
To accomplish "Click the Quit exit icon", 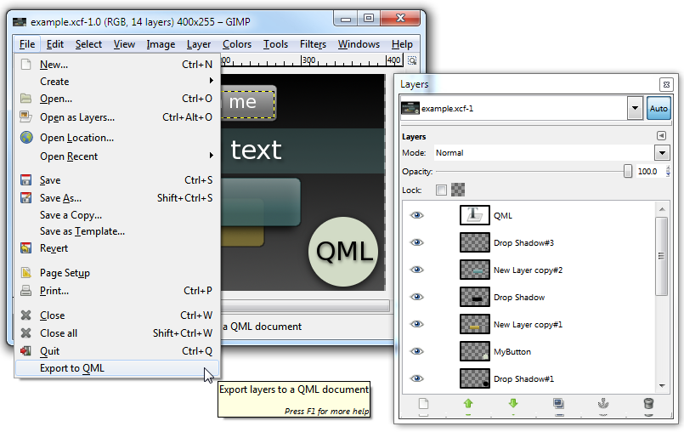I will pyautogui.click(x=26, y=350).
